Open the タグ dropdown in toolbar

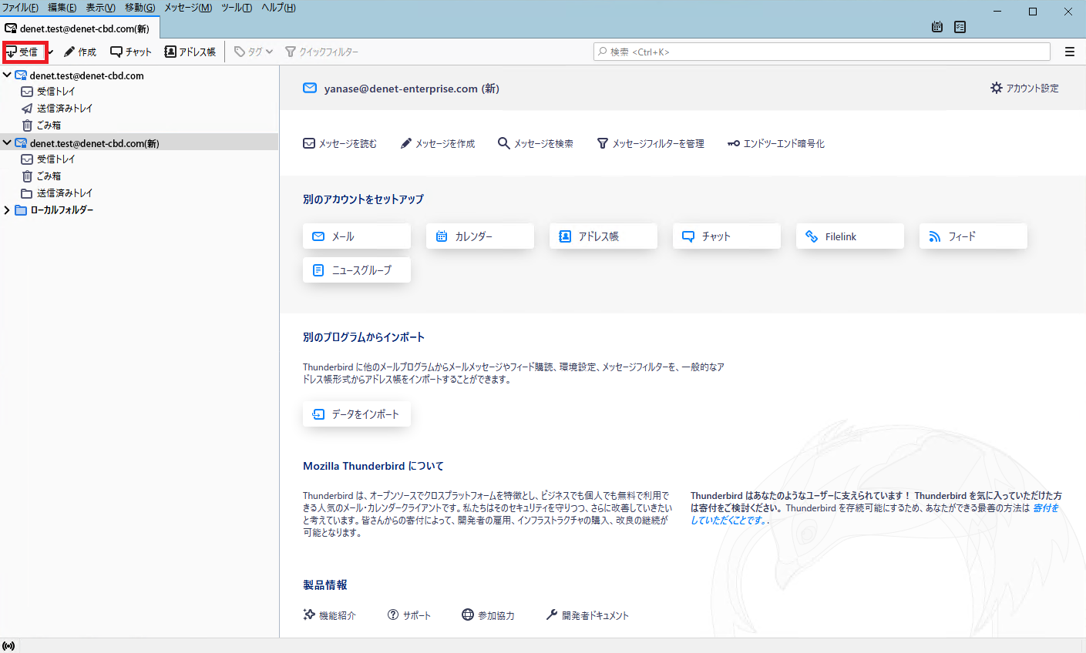pos(254,52)
